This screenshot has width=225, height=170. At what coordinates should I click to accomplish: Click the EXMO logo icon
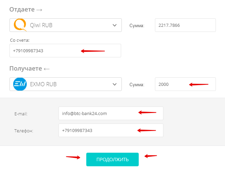(20, 84)
